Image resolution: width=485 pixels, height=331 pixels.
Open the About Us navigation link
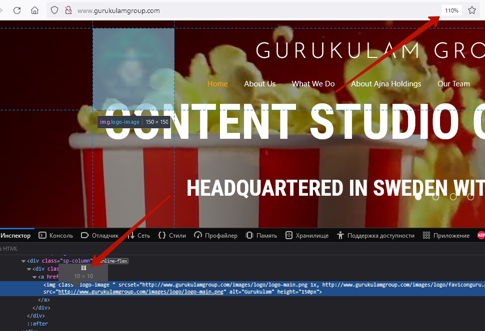(x=259, y=84)
